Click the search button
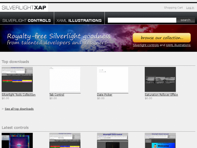Viewport: 197px width, 148px height. (x=186, y=20)
